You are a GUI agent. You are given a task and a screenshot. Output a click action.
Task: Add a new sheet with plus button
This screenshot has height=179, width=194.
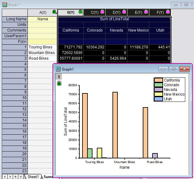(x=15, y=177)
